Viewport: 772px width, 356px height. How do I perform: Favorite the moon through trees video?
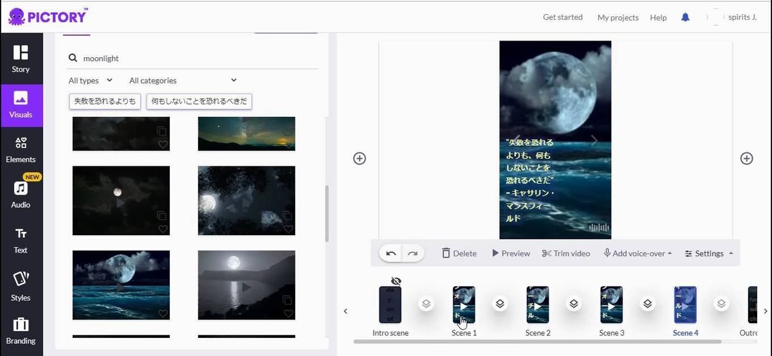tap(288, 229)
